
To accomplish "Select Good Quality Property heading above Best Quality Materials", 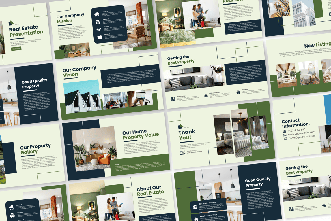I will pyautogui.click(x=257, y=182).
